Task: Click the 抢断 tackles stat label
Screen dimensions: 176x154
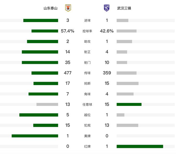Action: (87, 83)
